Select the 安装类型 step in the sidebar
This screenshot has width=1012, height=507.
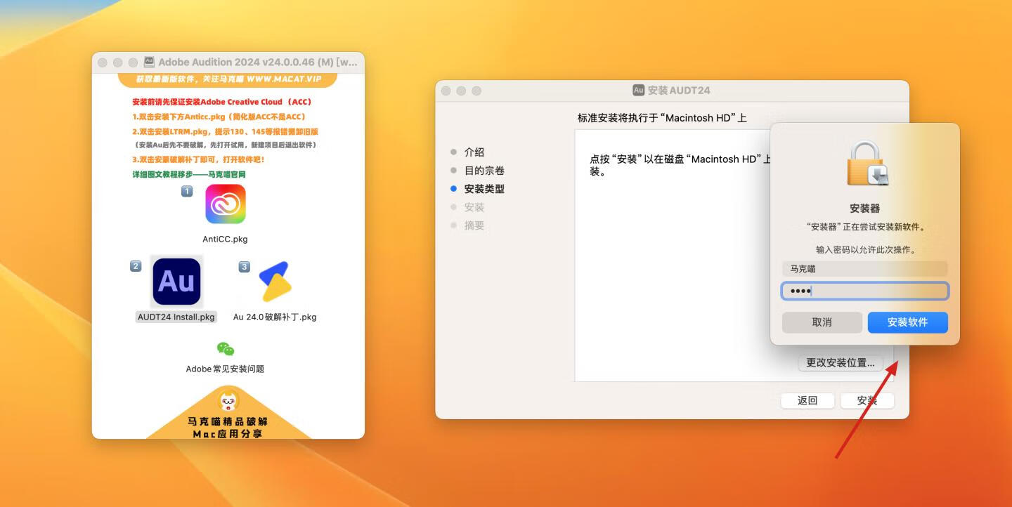coord(484,189)
